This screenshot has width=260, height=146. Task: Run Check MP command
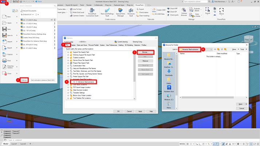[x=172, y=8]
